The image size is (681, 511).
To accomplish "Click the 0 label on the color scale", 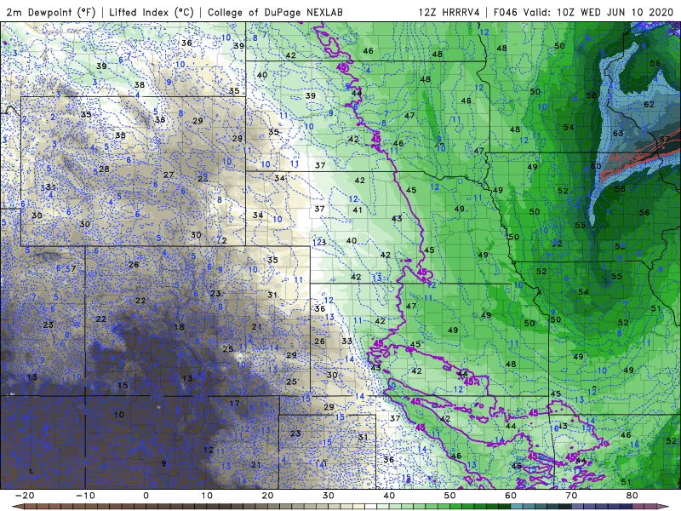I will click(146, 496).
